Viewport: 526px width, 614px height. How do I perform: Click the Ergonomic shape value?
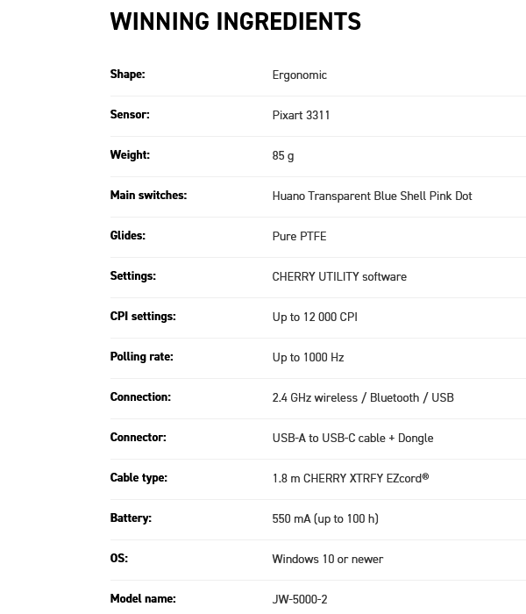[300, 75]
